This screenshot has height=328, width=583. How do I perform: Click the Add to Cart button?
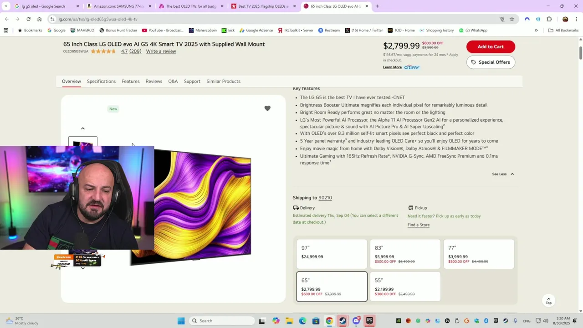(491, 46)
